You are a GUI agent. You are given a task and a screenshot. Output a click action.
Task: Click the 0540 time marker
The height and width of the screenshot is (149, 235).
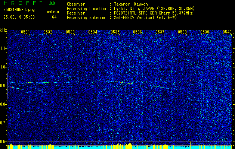coord(227,32)
